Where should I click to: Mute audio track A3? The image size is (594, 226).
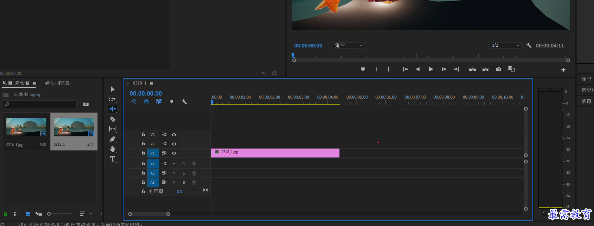point(174,182)
